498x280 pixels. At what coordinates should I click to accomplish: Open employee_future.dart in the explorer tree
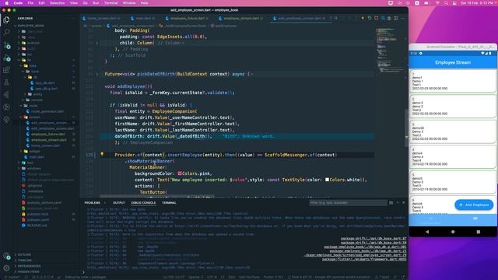click(x=48, y=134)
